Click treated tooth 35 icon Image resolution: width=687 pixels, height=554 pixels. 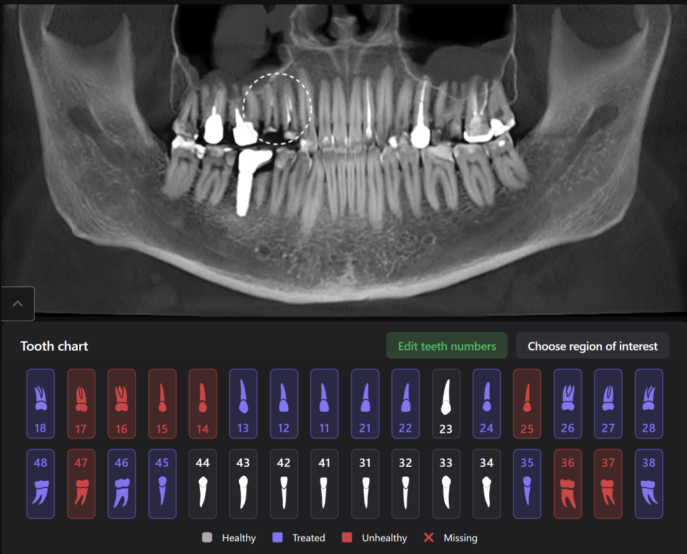point(527,484)
